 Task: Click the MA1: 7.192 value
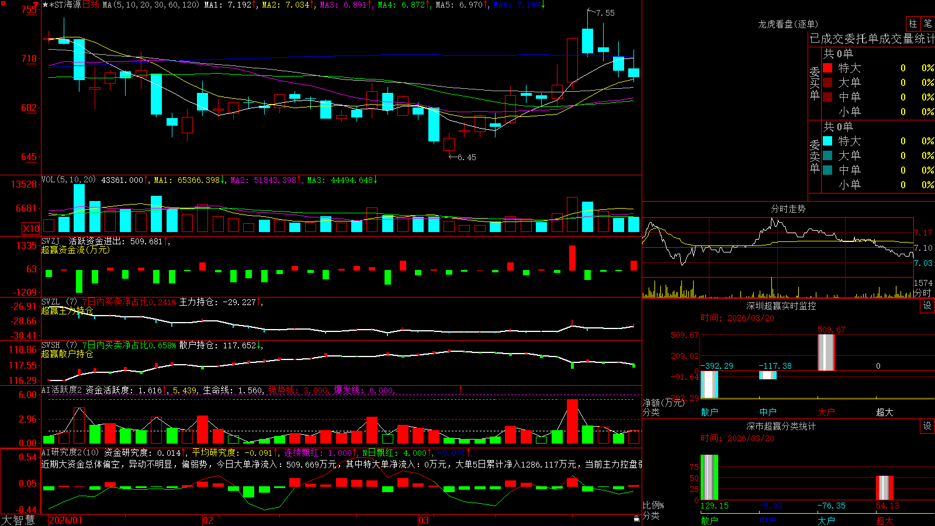tap(230, 5)
